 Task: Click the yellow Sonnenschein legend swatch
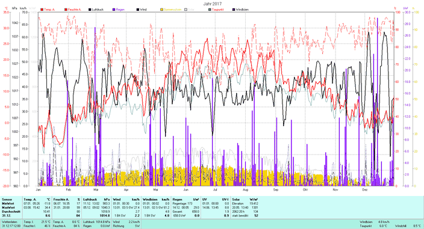point(161,10)
